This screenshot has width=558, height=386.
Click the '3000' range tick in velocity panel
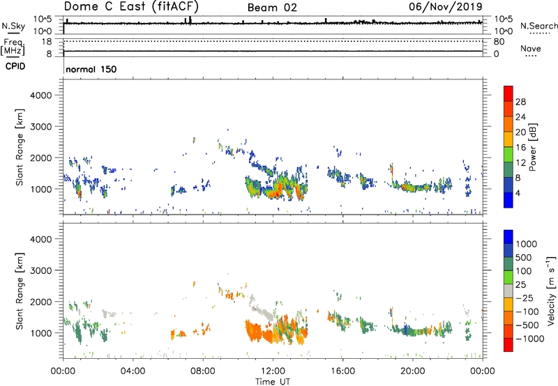tap(40, 270)
